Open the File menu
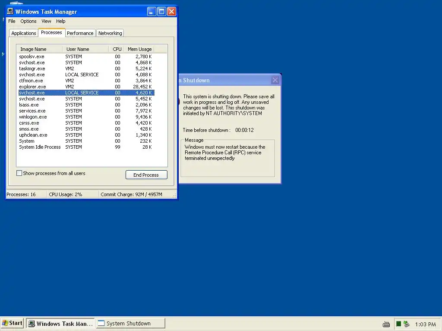Viewport: 442px width, 331px height. tap(12, 21)
